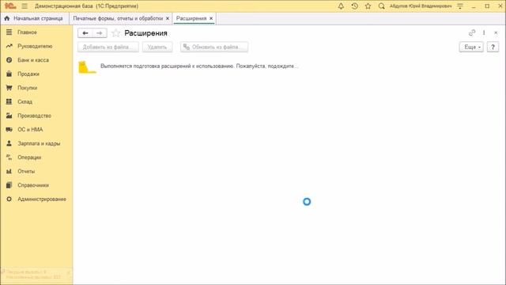Click Администрирование gear icon

(9, 199)
